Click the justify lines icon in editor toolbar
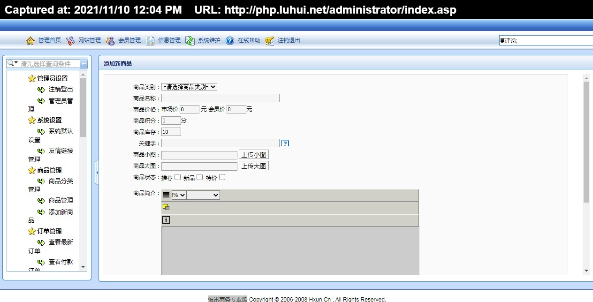The width and height of the screenshot is (593, 302). tap(166, 195)
